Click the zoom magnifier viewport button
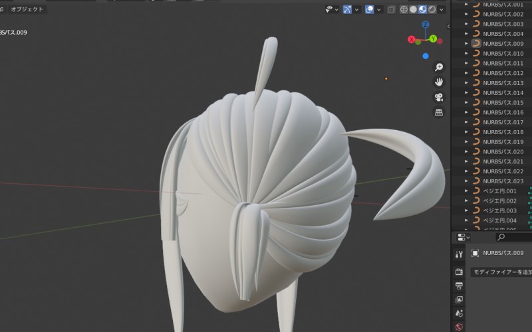The image size is (532, 332). [x=439, y=67]
